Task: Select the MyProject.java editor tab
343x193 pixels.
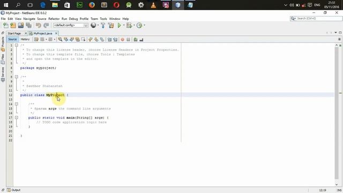Action: [x=43, y=33]
